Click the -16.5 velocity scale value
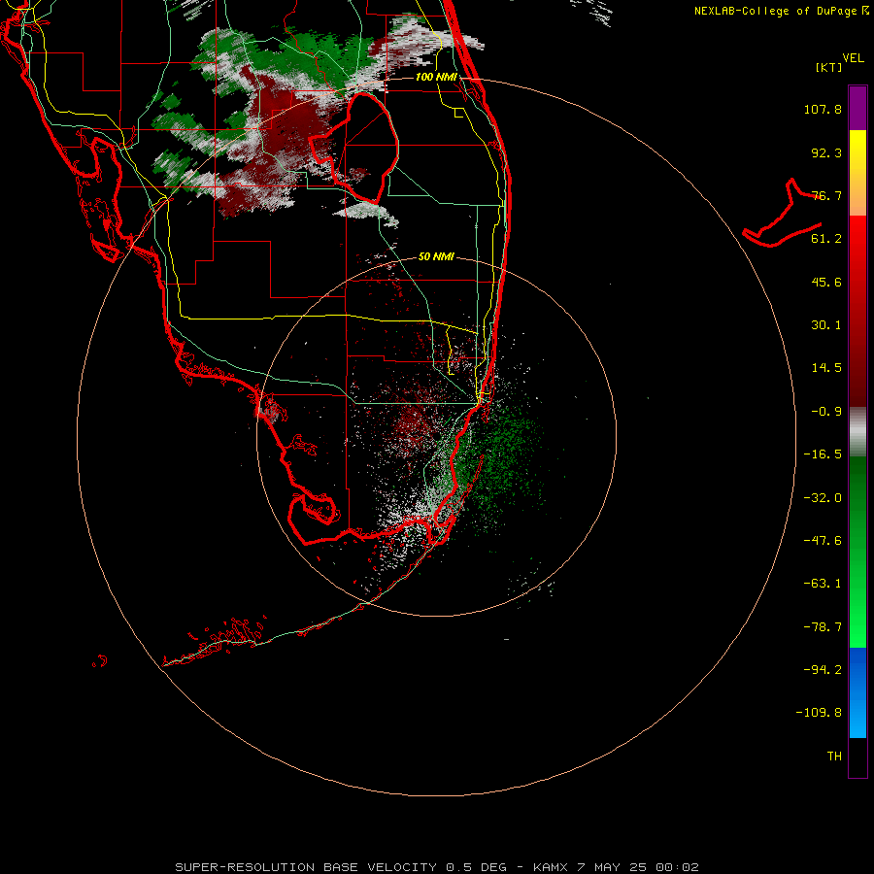Image resolution: width=874 pixels, height=874 pixels. [823, 454]
